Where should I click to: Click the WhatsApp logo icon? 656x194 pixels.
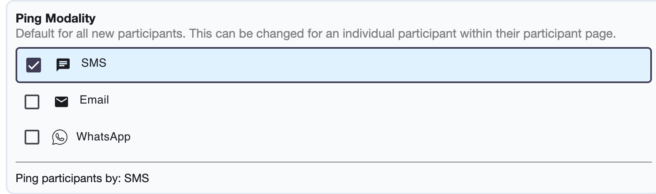pos(59,137)
